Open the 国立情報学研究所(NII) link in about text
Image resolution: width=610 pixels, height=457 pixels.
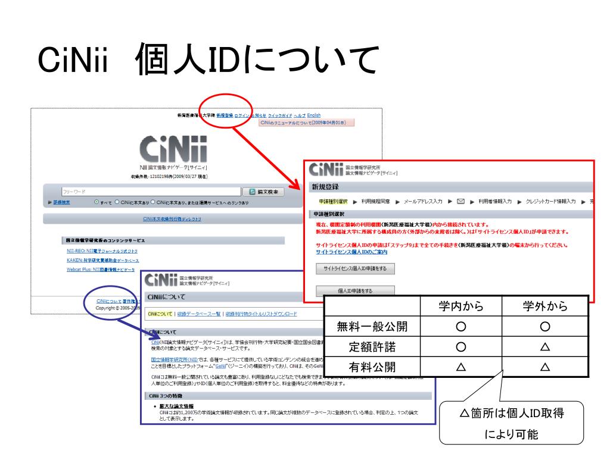pos(175,360)
